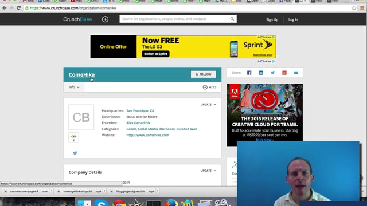Open the Log In link

pyautogui.click(x=293, y=19)
